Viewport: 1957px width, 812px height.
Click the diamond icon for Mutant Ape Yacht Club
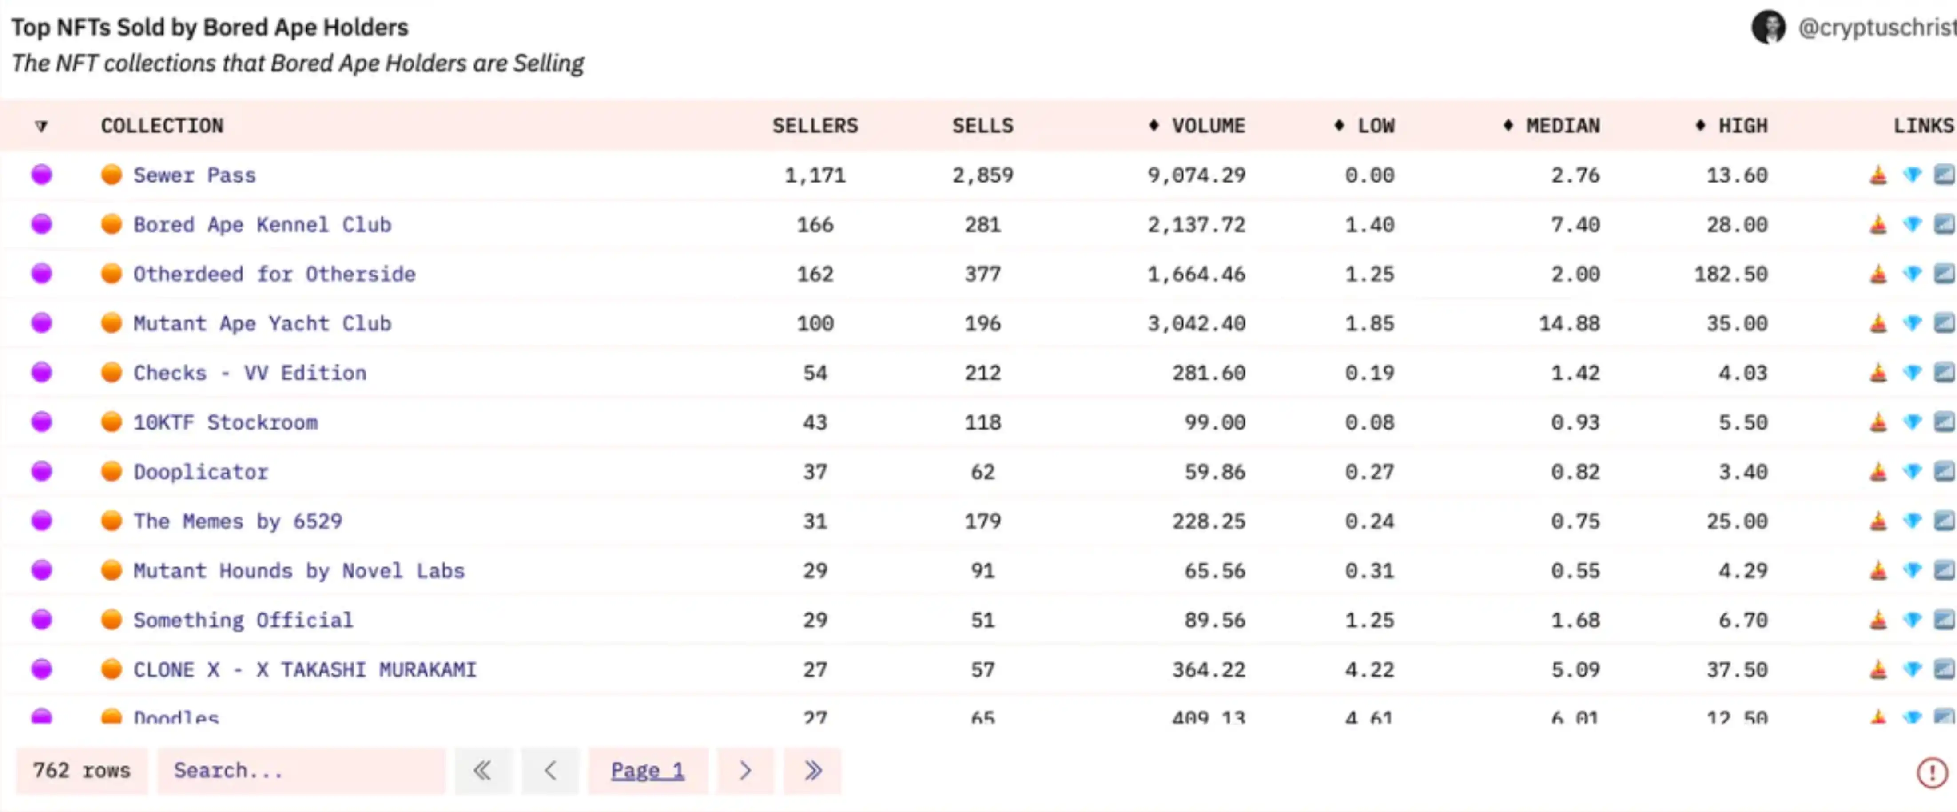tap(1912, 323)
